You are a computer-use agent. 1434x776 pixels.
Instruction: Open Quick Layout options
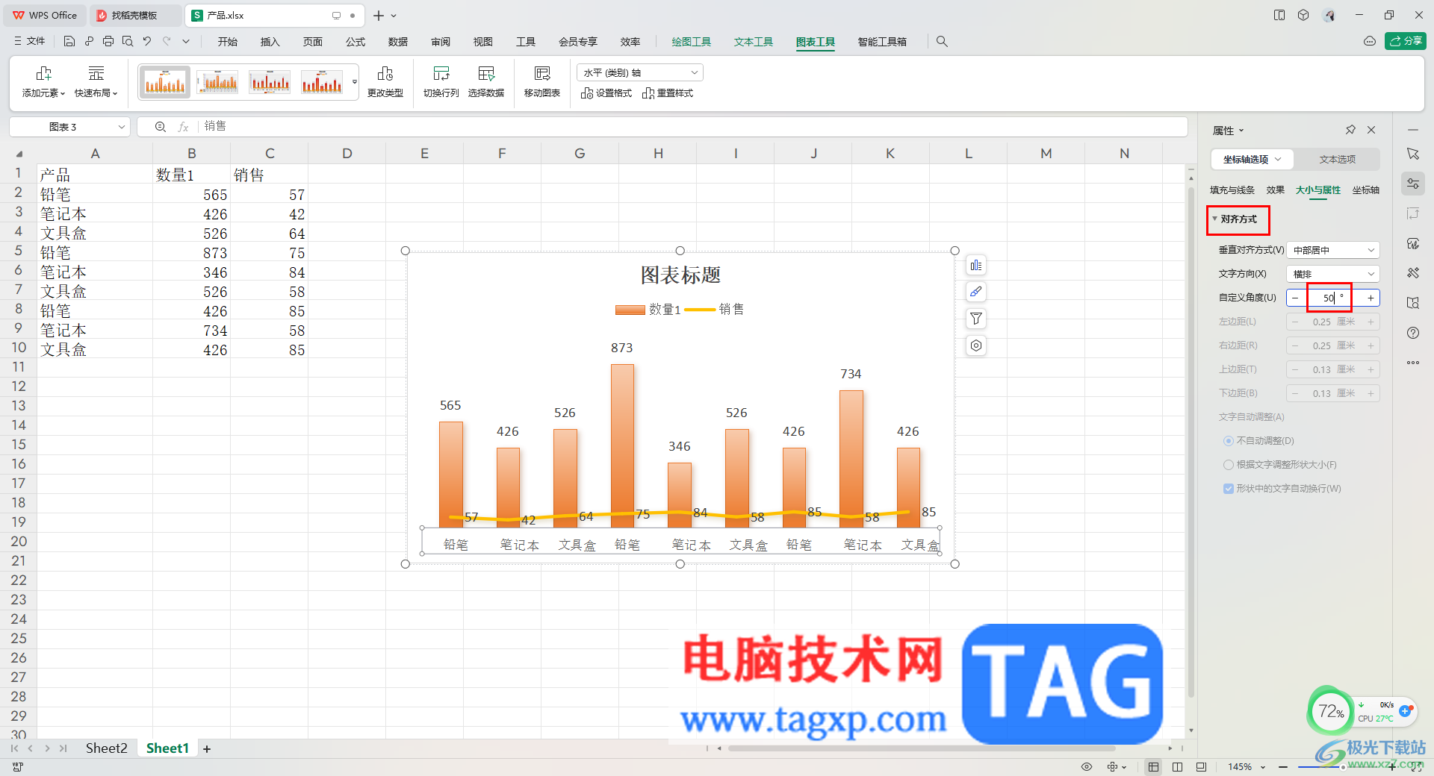click(96, 82)
